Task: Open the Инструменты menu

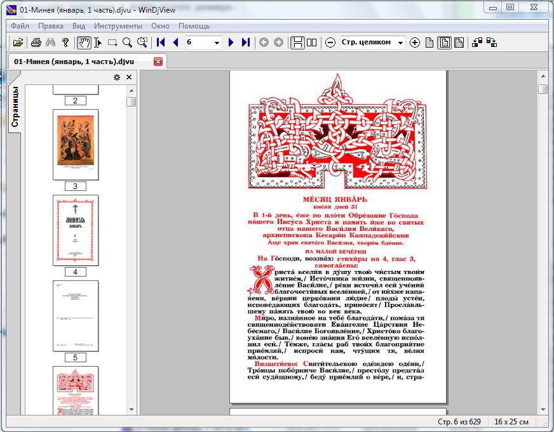Action: [118, 26]
